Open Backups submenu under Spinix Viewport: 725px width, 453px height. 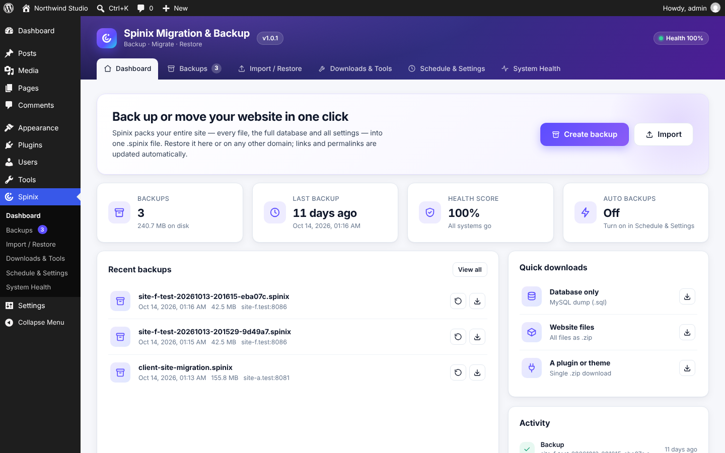coord(40,230)
